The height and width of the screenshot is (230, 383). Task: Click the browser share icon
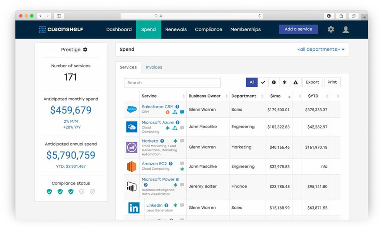pos(341,16)
